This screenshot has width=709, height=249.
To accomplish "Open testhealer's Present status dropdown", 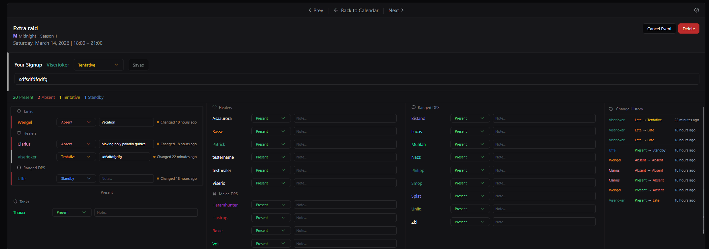I will pos(271,170).
